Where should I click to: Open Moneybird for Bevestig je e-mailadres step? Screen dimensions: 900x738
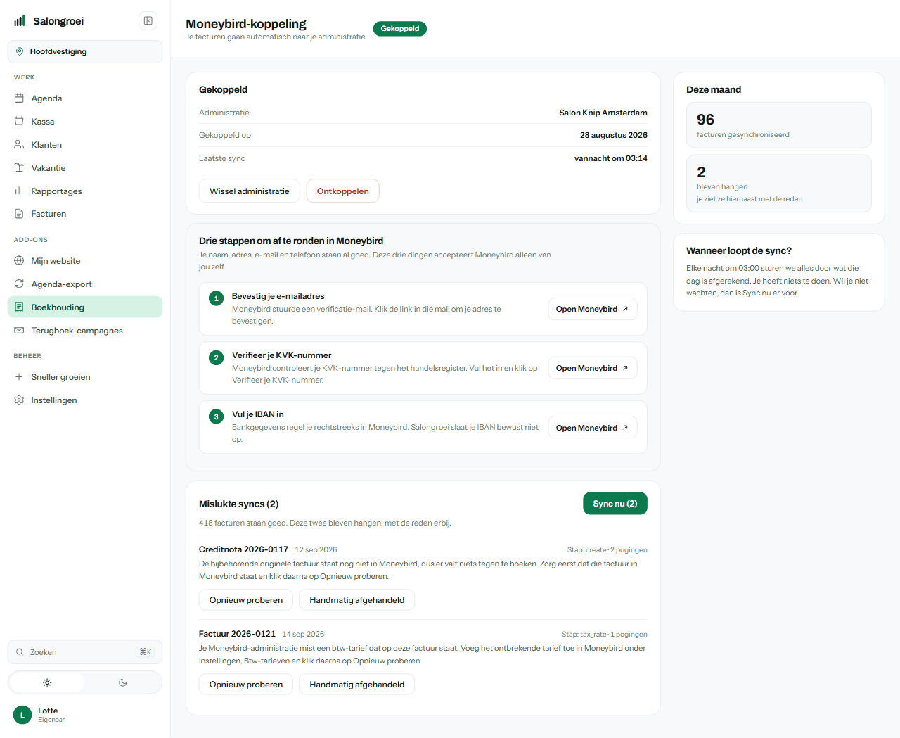tap(593, 309)
